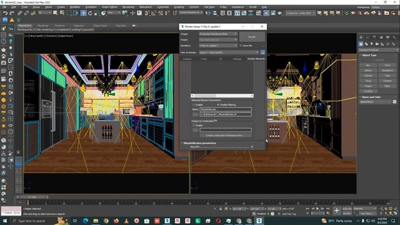This screenshot has height=225, width=400.
Task: Click Create Combustion Workspace Now button
Action: (x=226, y=136)
